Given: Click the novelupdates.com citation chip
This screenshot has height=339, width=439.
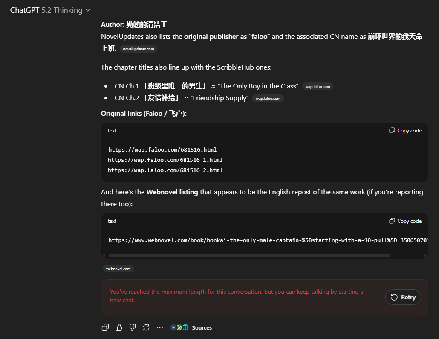Looking at the screenshot, I should pos(139,49).
